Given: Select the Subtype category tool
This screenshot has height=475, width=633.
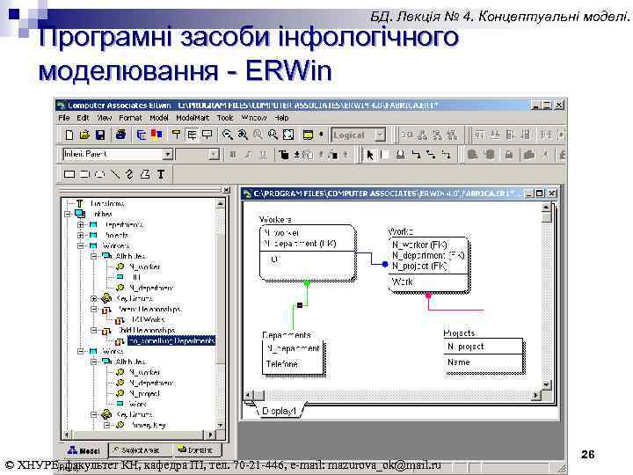Looking at the screenshot, I should pos(400,155).
